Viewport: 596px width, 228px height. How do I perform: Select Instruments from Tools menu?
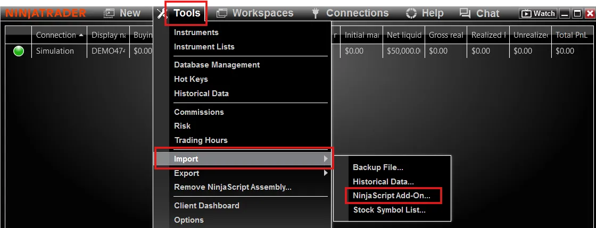[196, 32]
